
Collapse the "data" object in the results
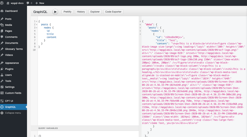tap(140, 25)
